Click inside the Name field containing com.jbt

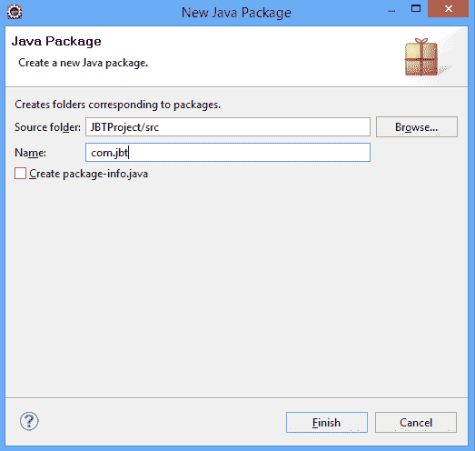(228, 152)
